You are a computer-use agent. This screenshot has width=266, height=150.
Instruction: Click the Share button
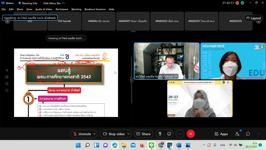pos(143,134)
